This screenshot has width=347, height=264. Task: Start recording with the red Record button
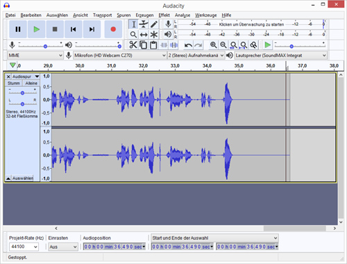click(x=113, y=29)
